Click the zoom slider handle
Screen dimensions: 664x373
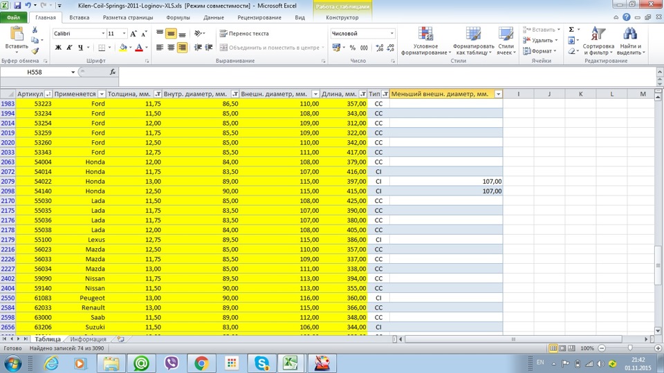click(630, 347)
